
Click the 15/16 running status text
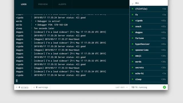click(139, 87)
